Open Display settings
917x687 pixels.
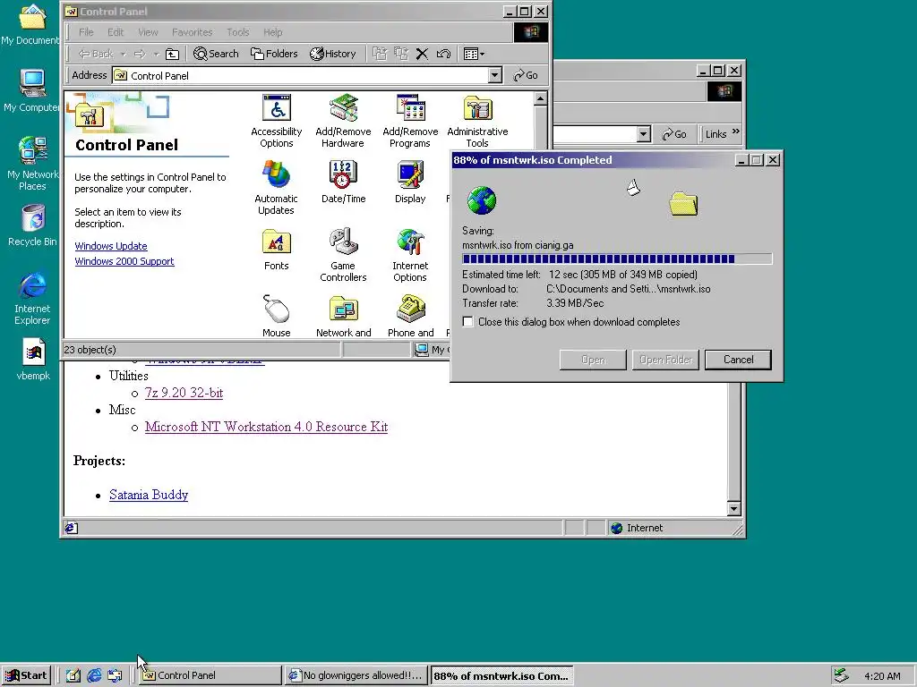410,182
